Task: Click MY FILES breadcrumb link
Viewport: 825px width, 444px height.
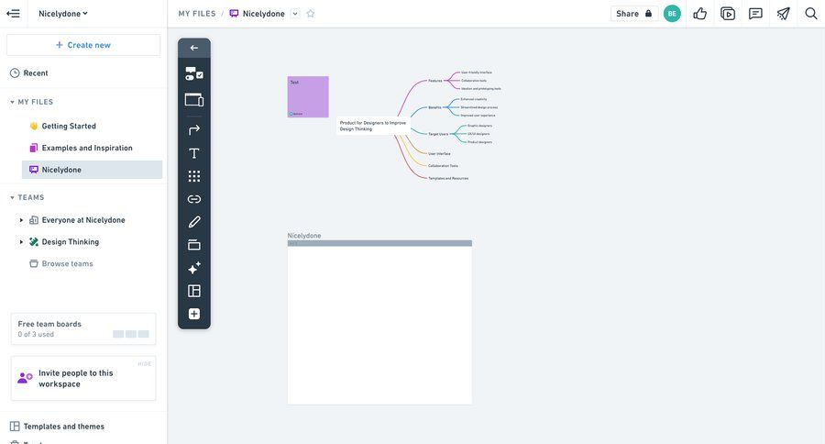Action: tap(197, 14)
